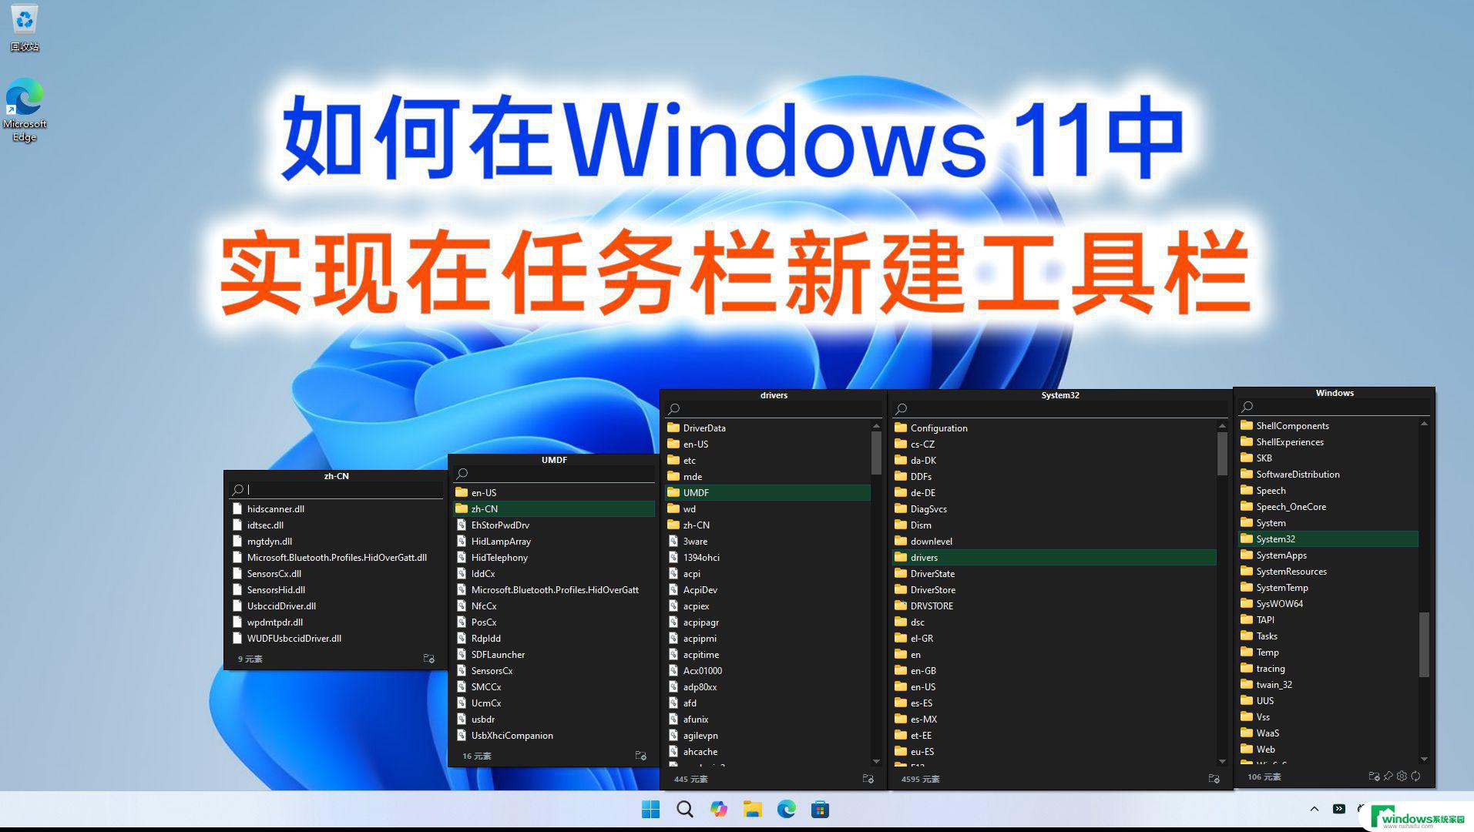Open taskbar Search
This screenshot has height=832, width=1474.
click(x=684, y=809)
